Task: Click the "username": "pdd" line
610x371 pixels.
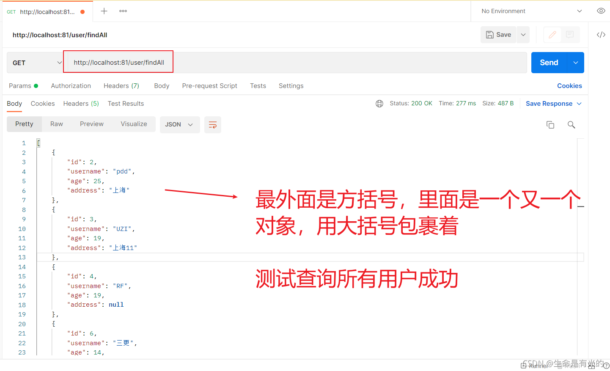Action: [x=101, y=172]
